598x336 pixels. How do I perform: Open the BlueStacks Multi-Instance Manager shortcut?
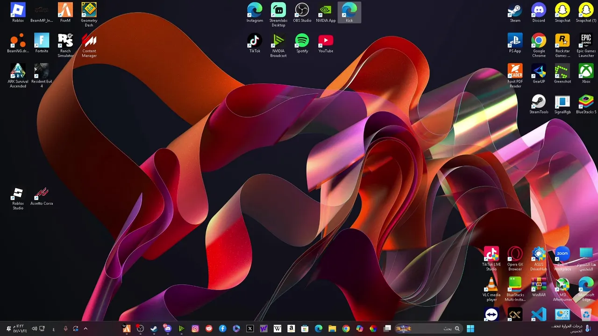point(515,289)
